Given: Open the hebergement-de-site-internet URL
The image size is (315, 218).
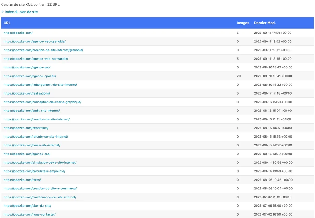Looking at the screenshot, I should 40,84.
